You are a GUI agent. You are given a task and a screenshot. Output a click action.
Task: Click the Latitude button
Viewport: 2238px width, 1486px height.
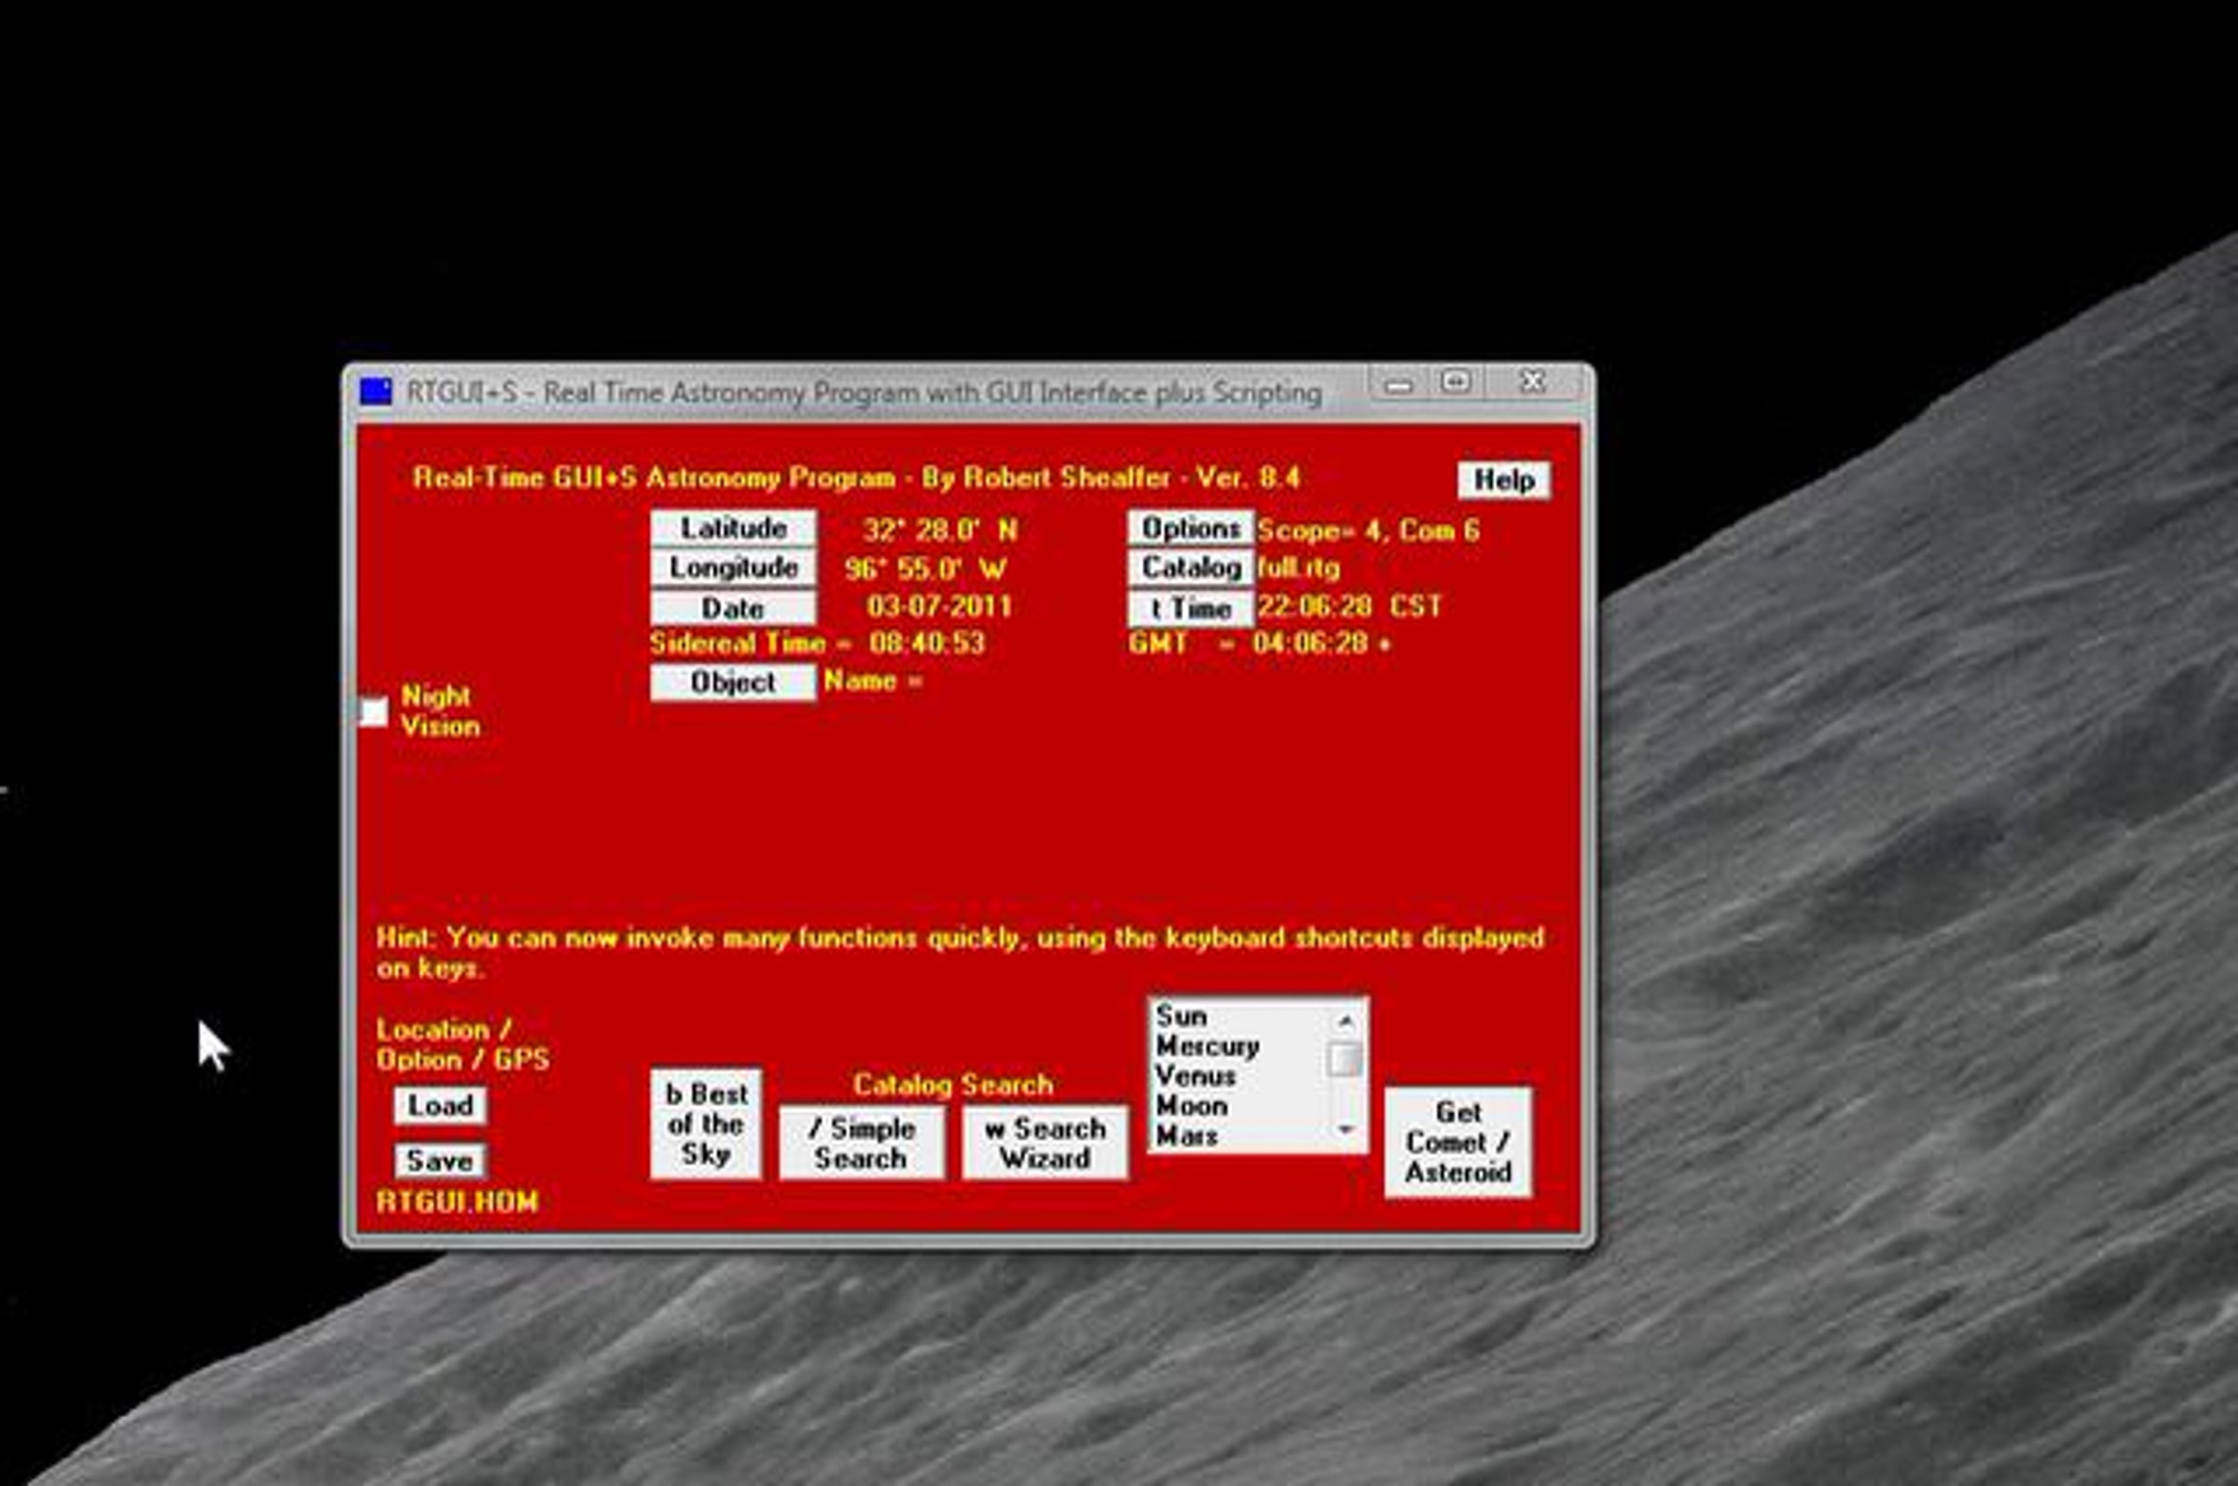point(733,528)
